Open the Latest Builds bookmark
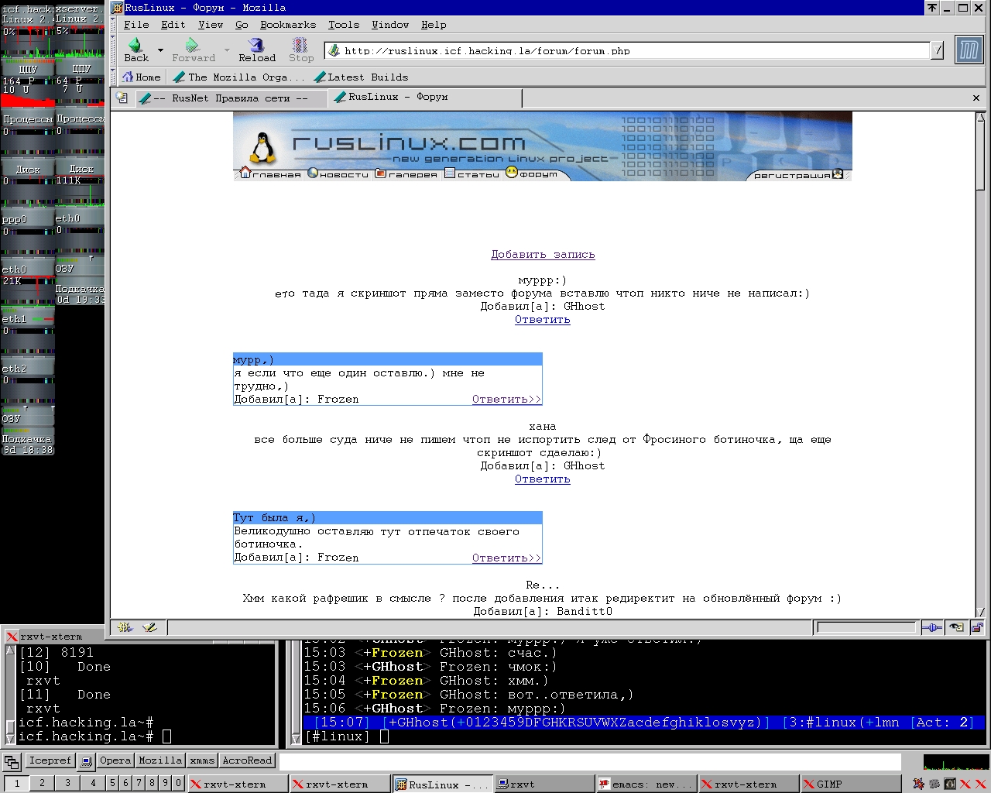Image resolution: width=991 pixels, height=793 pixels. (x=361, y=77)
